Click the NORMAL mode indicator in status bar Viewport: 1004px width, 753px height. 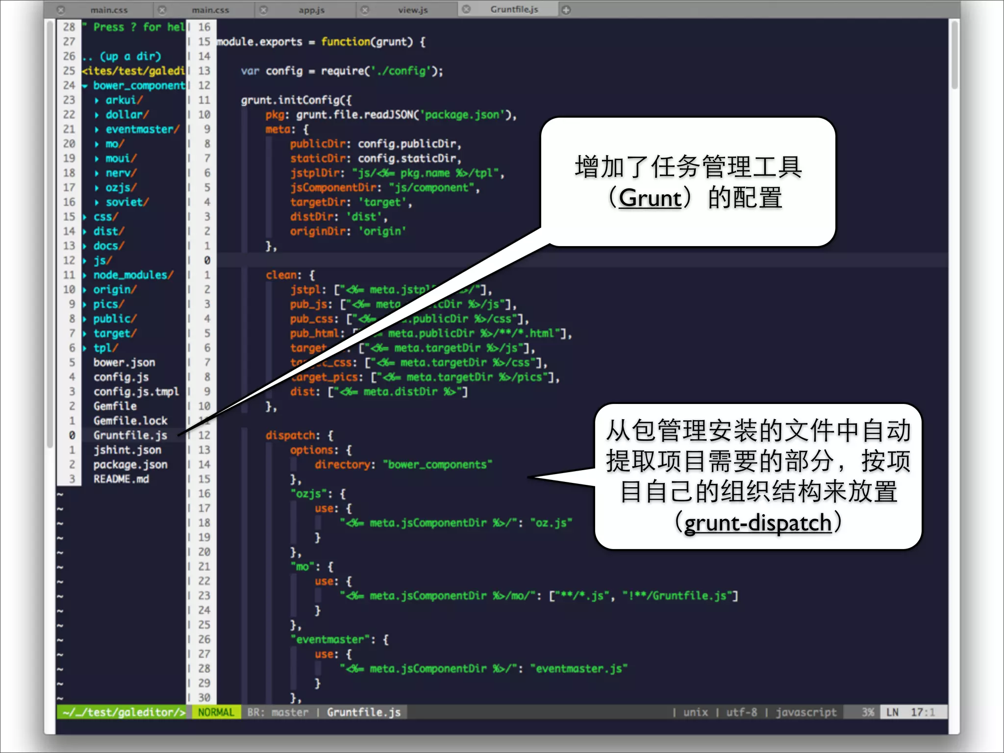tap(216, 713)
